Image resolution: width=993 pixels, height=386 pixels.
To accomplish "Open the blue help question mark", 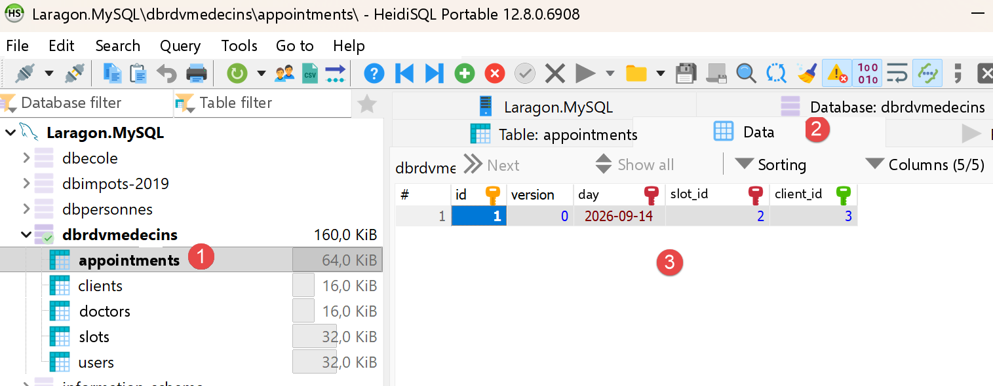I will (x=374, y=73).
